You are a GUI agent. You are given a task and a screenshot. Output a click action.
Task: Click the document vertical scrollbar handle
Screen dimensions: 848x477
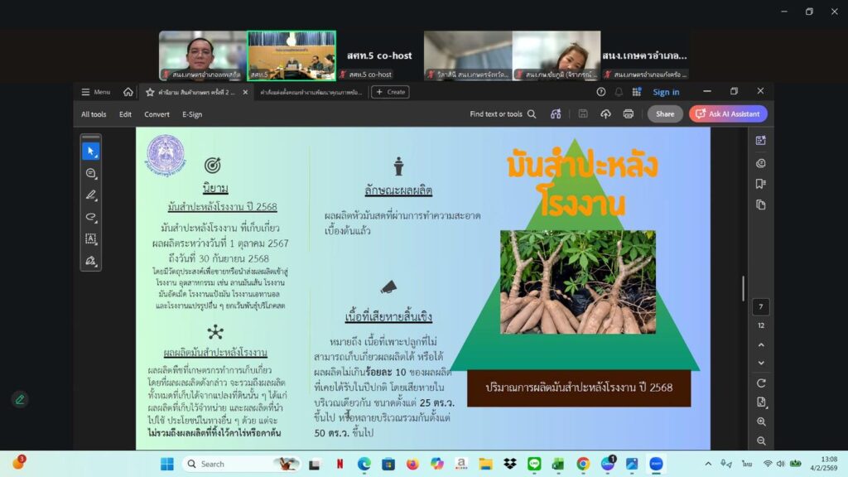pyautogui.click(x=743, y=288)
